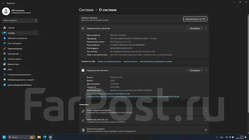Open the Windows Start menu
Screen dimensions: 249x140
tap(4, 137)
